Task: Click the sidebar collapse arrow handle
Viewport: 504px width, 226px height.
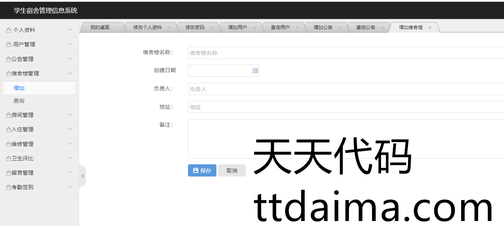Action: pos(82,176)
